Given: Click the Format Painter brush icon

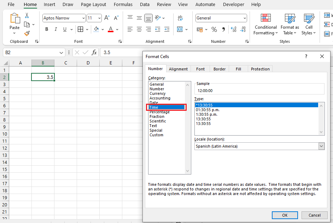Looking at the screenshot, I should coord(27,33).
